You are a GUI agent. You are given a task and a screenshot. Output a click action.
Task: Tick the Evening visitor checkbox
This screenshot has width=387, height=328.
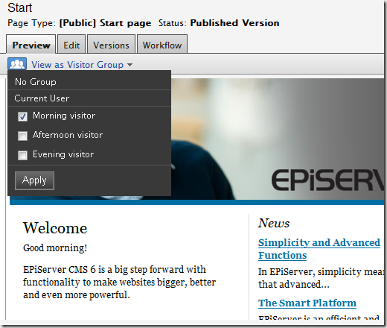22,155
